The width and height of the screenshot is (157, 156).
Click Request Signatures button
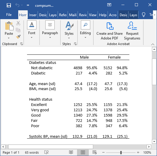pyautogui.click(x=132, y=31)
